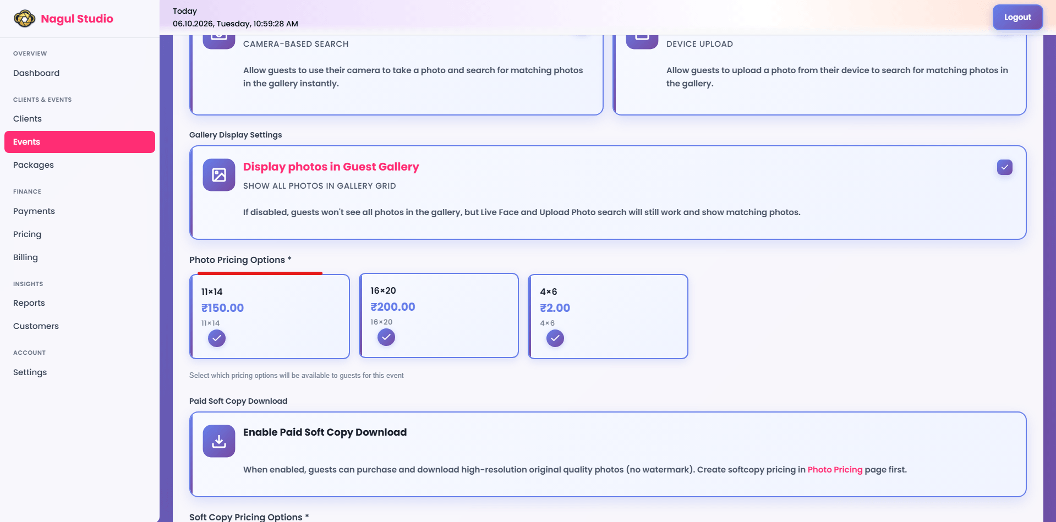This screenshot has height=522, width=1056.
Task: Click the download icon for Paid Soft Copy
Action: 219,441
